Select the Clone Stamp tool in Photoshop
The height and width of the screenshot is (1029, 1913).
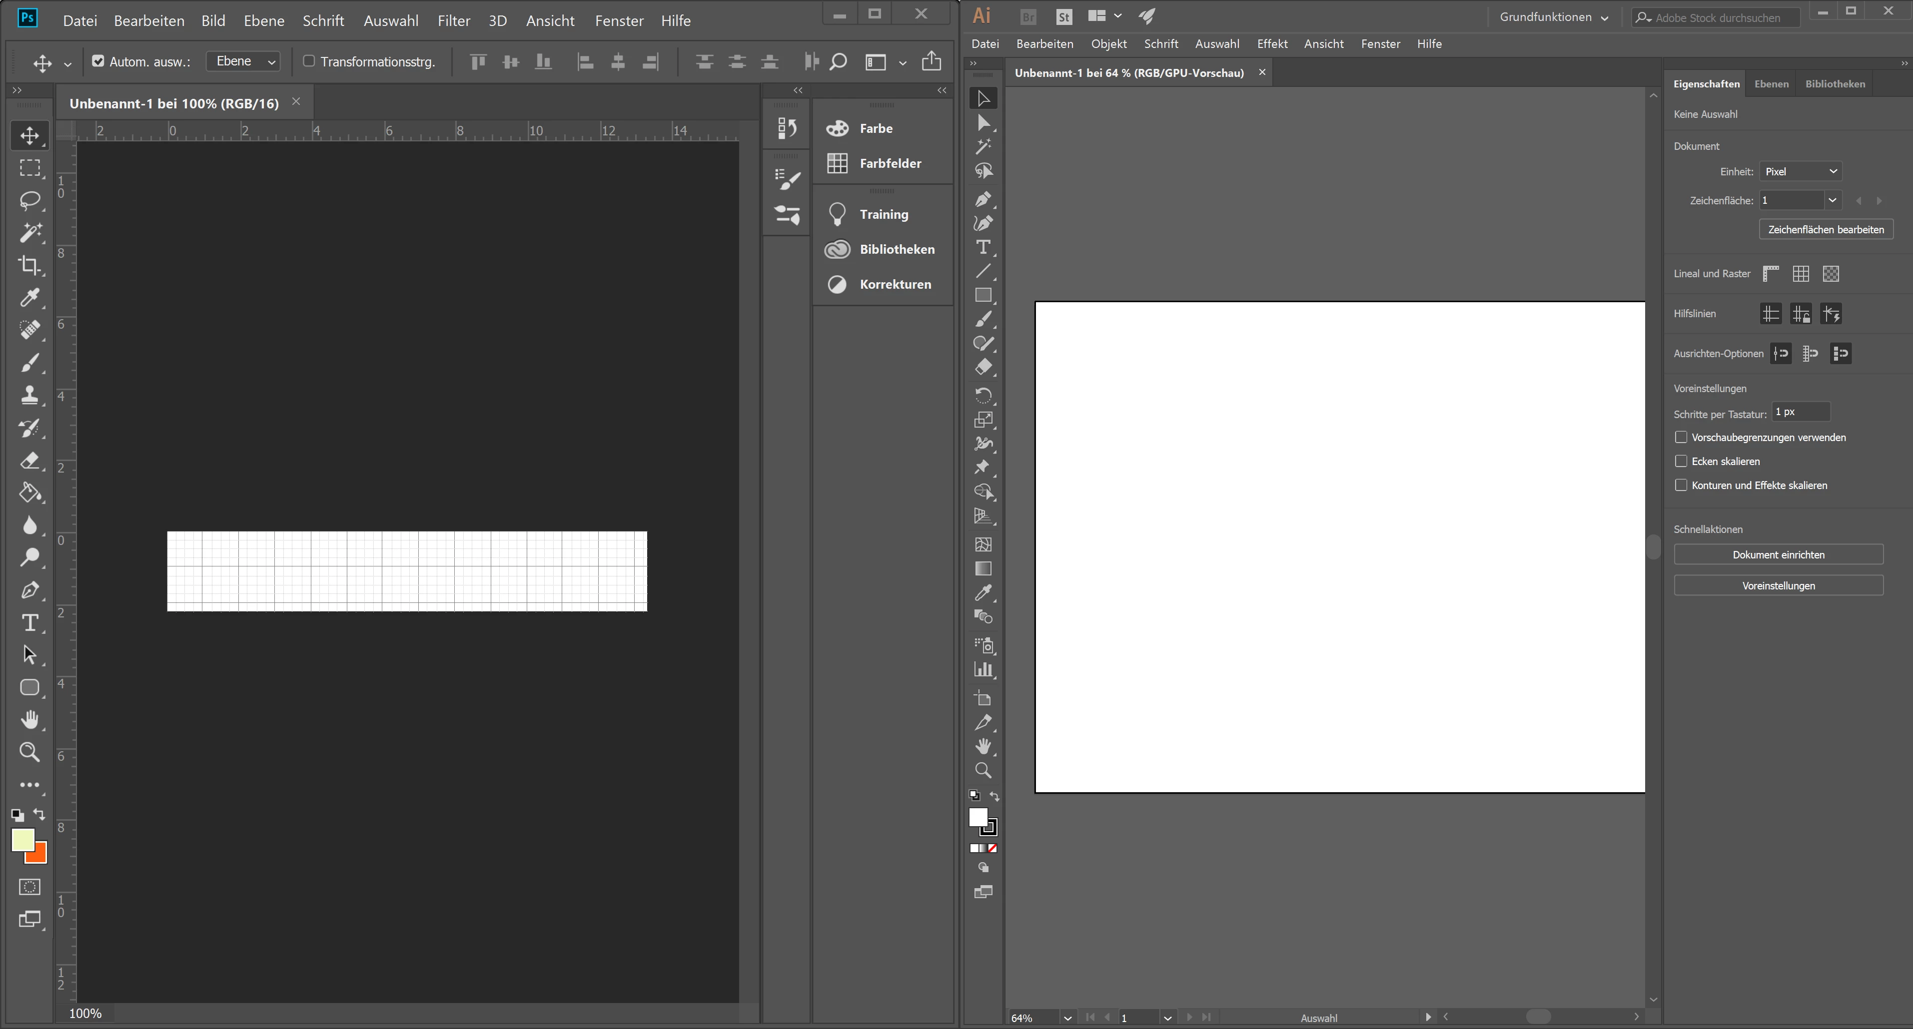click(x=29, y=395)
